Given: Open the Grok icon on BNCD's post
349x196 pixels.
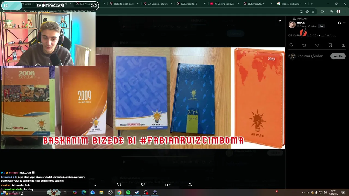Looking at the screenshot, I should click(339, 23).
